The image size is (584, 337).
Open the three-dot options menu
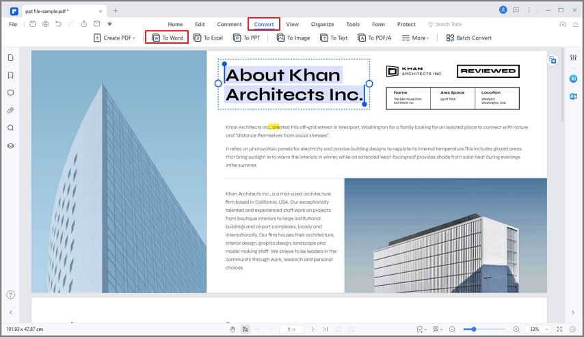529,10
